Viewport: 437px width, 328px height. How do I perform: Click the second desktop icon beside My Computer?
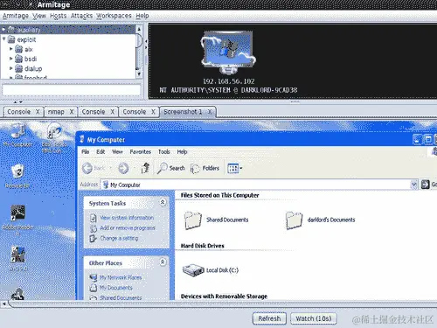tap(54, 138)
